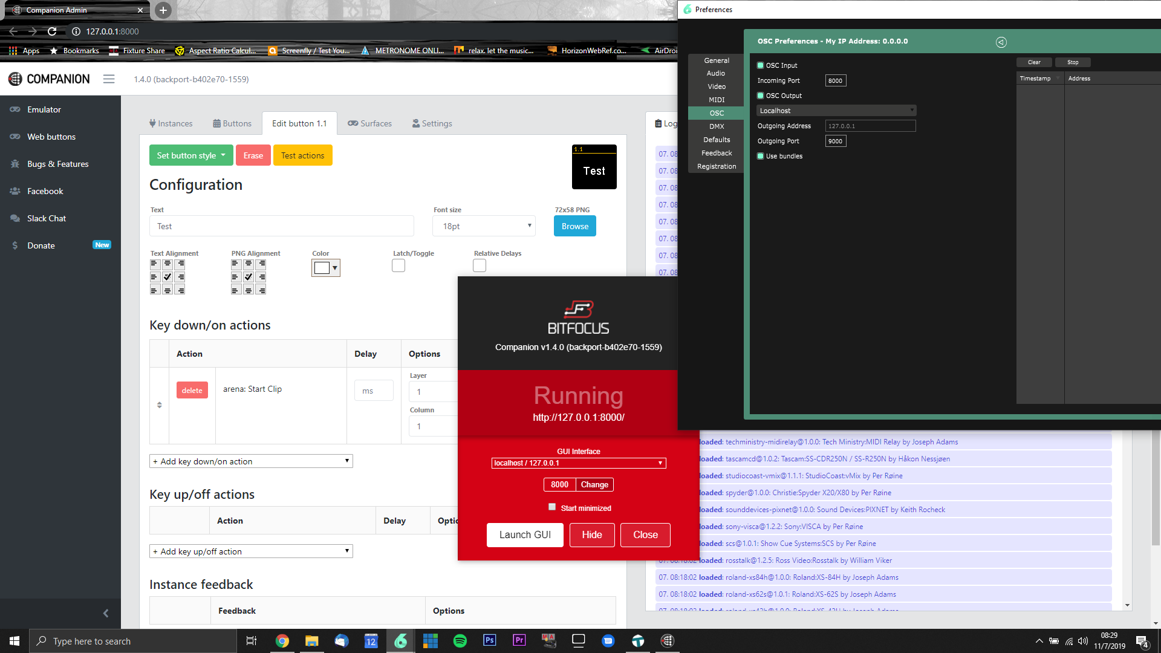
Task: Click the hamburger menu icon beside Companion logo
Action: coord(109,79)
